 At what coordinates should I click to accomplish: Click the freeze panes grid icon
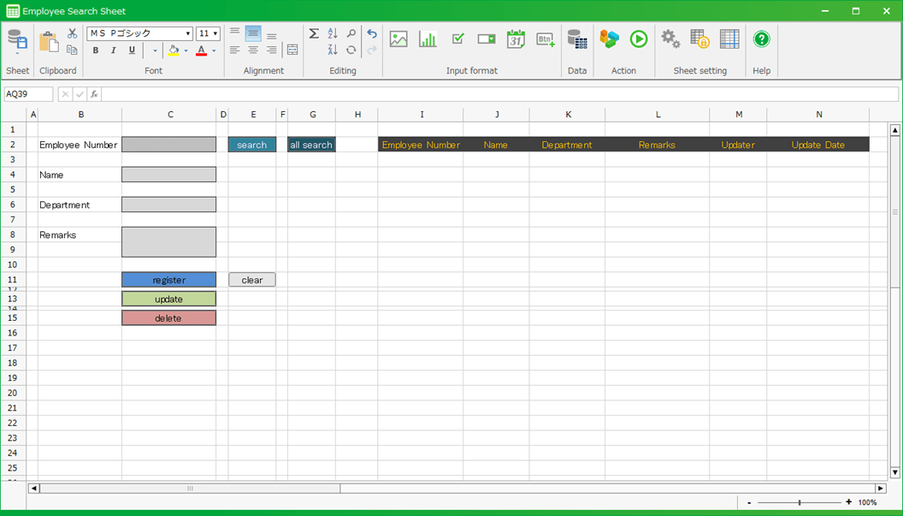tap(729, 39)
